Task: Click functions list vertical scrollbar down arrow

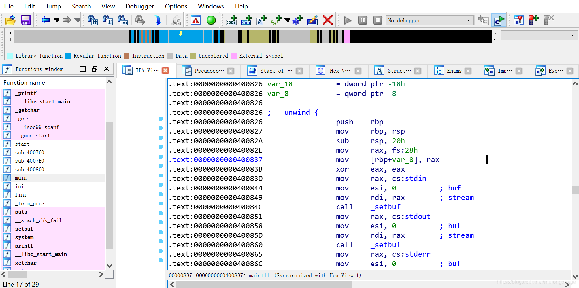Action: click(x=109, y=266)
